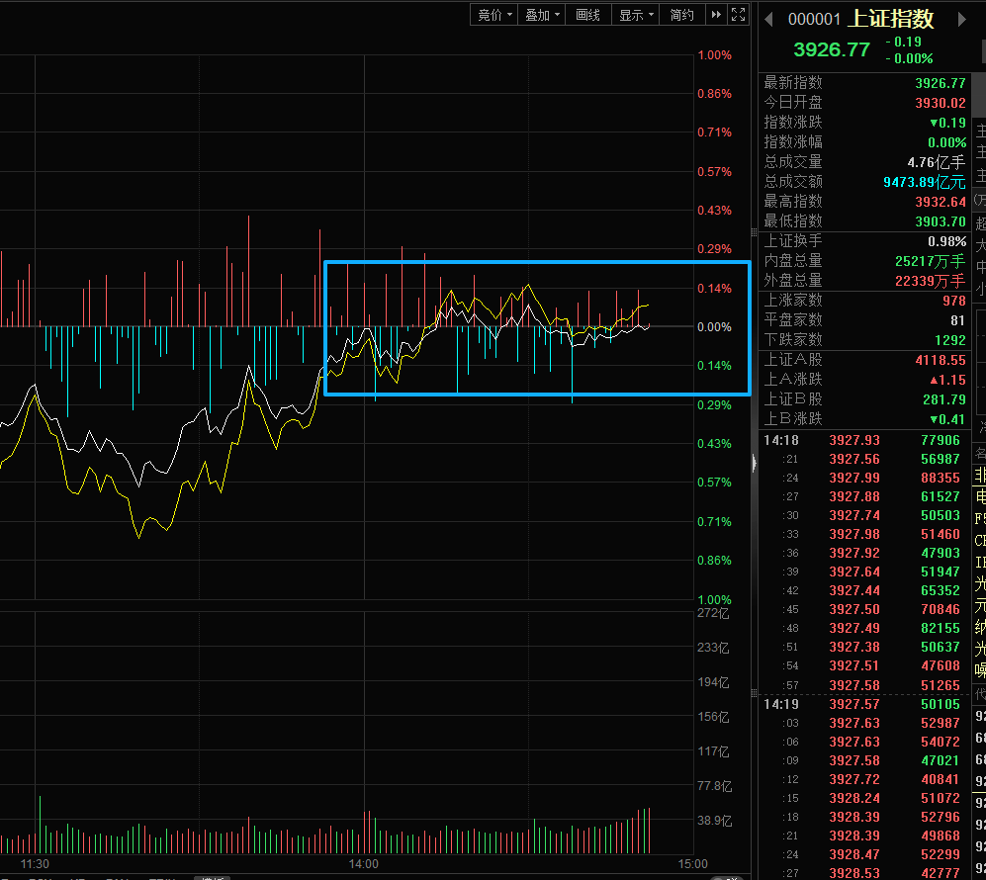Viewport: 986px width, 880px height.
Task: Click the red 1.00% axis label at top
Action: pos(714,55)
